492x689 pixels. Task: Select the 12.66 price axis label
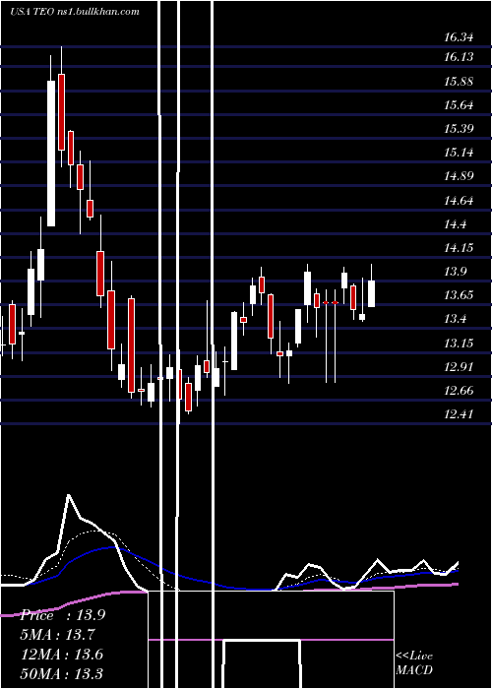pos(459,391)
